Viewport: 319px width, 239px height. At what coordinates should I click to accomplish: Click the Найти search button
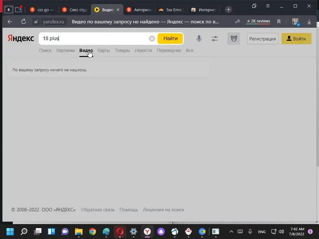coord(170,38)
